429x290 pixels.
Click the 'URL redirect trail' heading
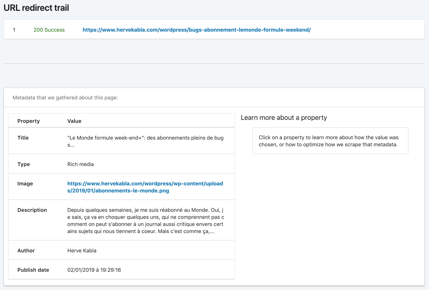click(36, 8)
